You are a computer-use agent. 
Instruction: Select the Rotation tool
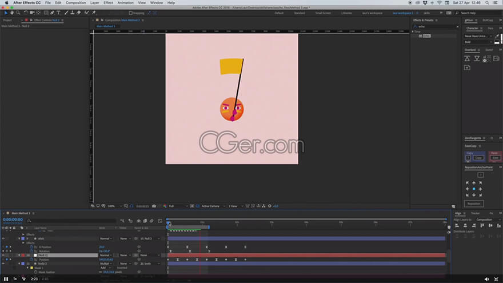26,13
